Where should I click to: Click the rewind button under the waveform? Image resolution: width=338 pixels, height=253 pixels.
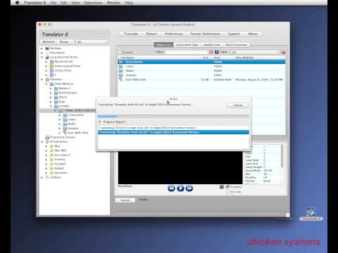pyautogui.click(x=171, y=188)
